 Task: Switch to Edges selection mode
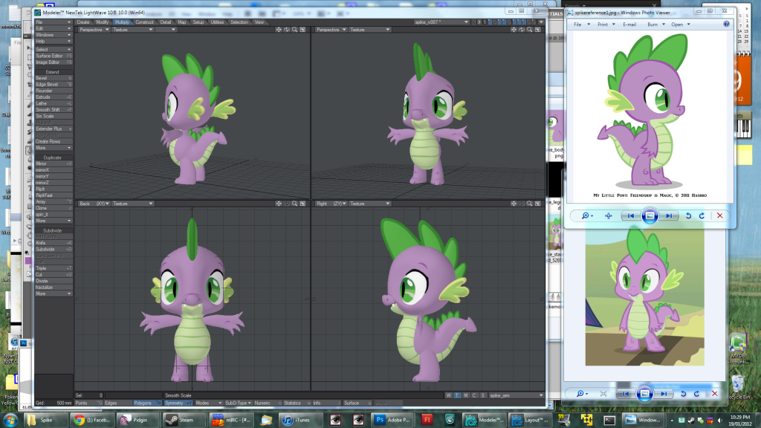(x=117, y=403)
